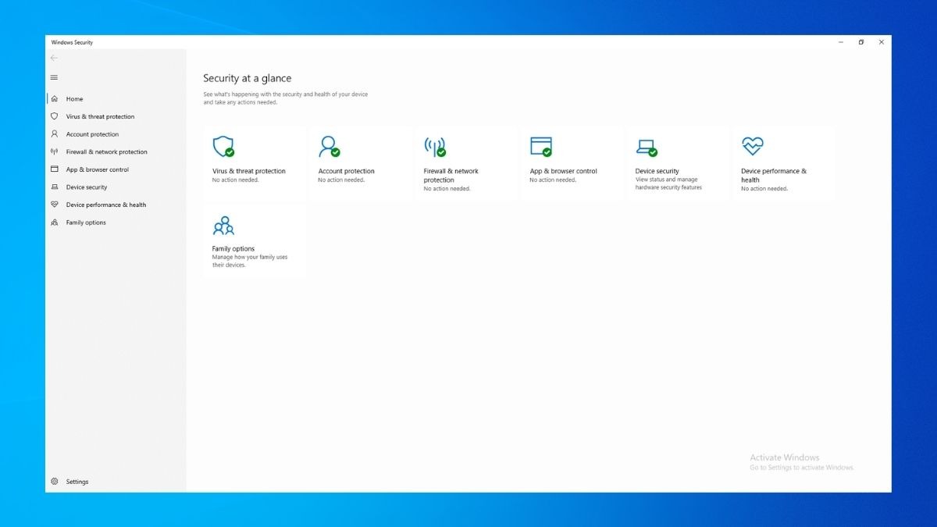937x527 pixels.
Task: Click the people icon beside Family options in sidebar
Action: pos(54,223)
